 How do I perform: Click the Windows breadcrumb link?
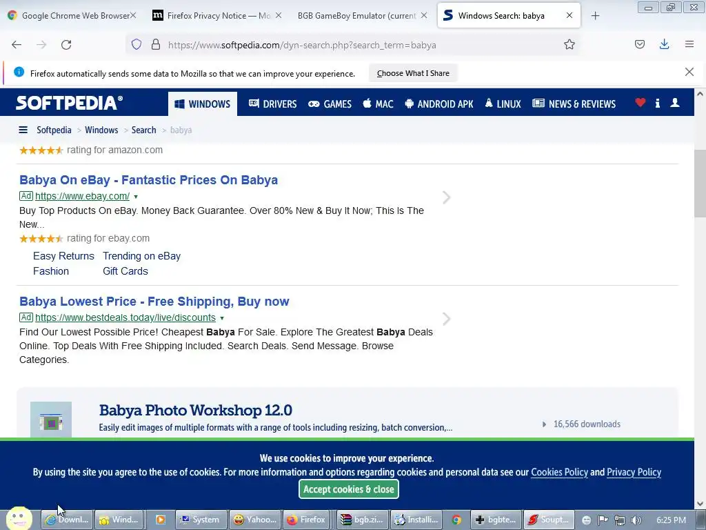click(101, 130)
